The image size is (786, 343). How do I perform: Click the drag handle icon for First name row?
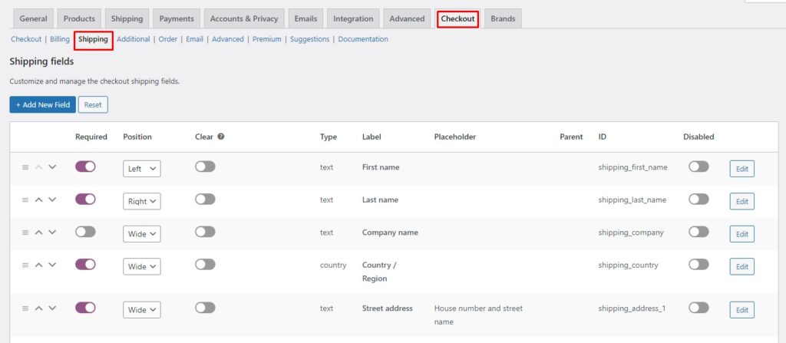25,167
